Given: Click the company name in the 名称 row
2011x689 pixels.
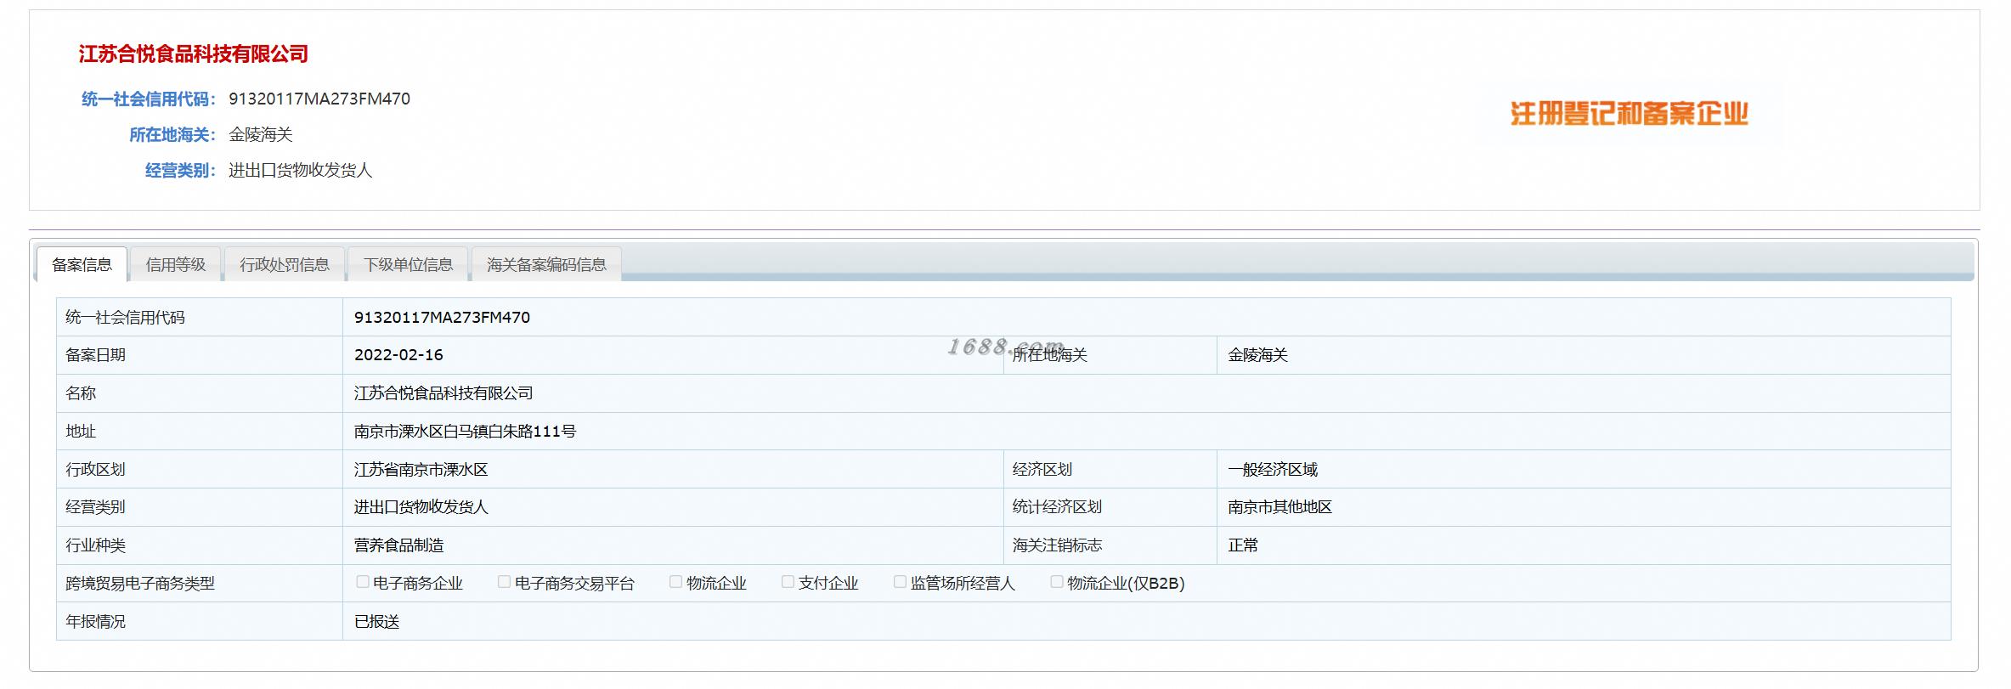Looking at the screenshot, I should [443, 393].
